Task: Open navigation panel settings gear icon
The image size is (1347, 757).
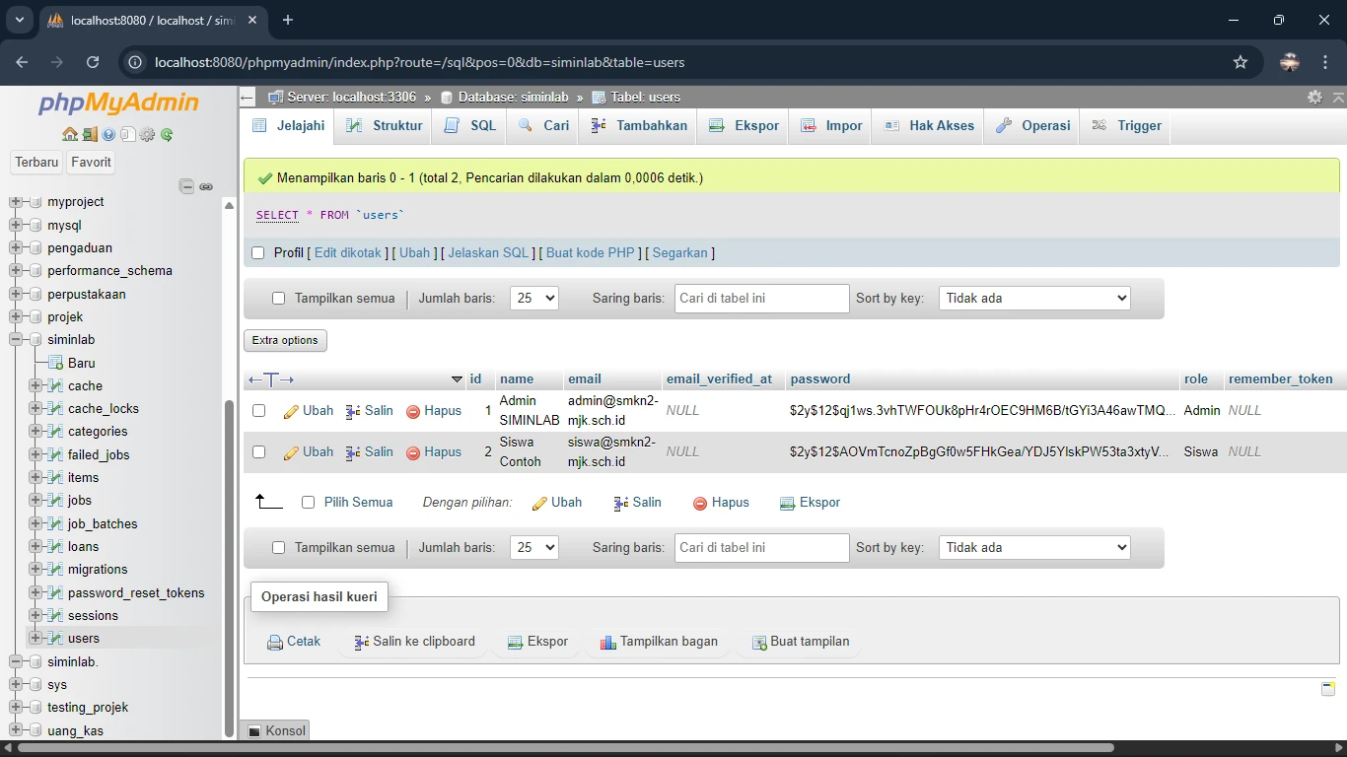Action: pos(147,135)
